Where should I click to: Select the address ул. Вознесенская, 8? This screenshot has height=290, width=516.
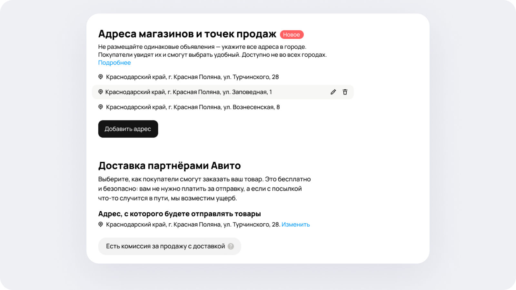click(193, 107)
